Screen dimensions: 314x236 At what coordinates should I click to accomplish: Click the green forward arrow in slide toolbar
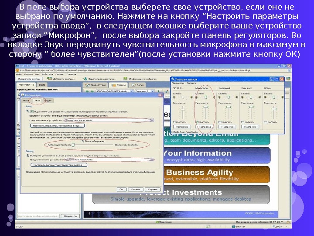click(x=92, y=91)
